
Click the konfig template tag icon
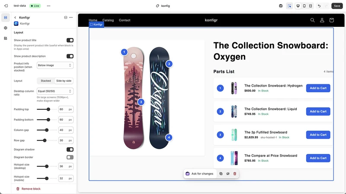pos(157,6)
